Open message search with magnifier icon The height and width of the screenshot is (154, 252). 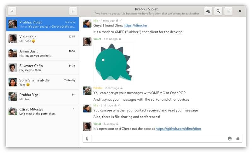click(218, 11)
